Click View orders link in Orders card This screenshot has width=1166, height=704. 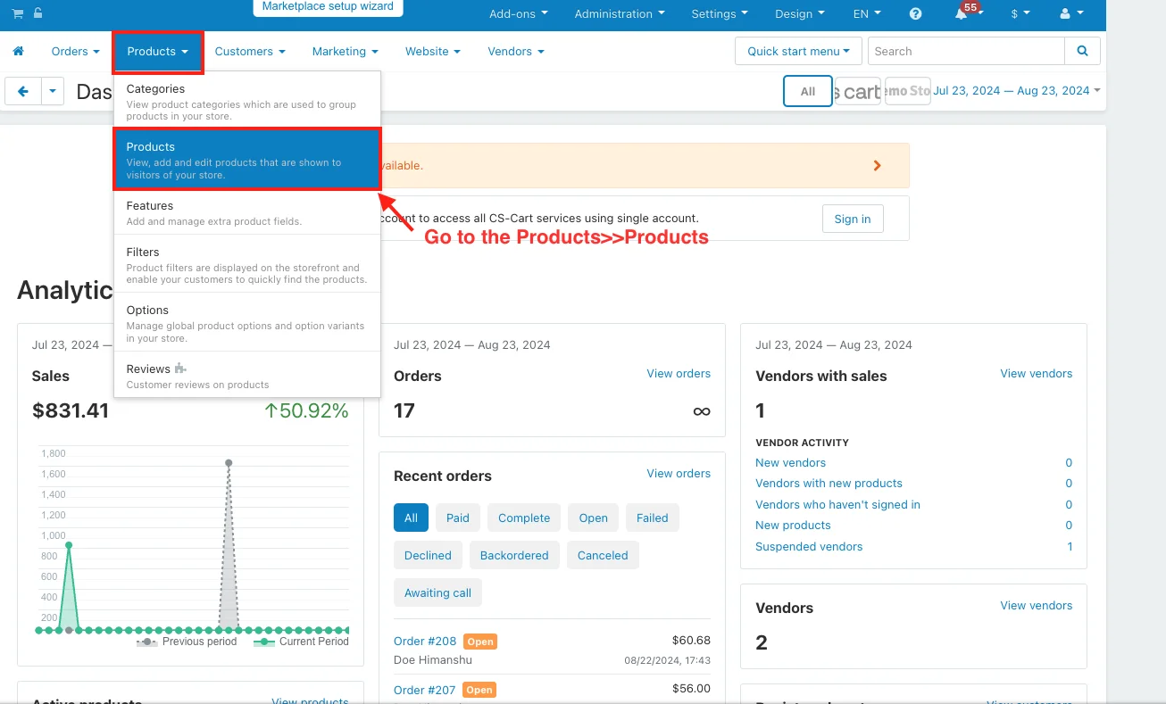click(x=679, y=373)
